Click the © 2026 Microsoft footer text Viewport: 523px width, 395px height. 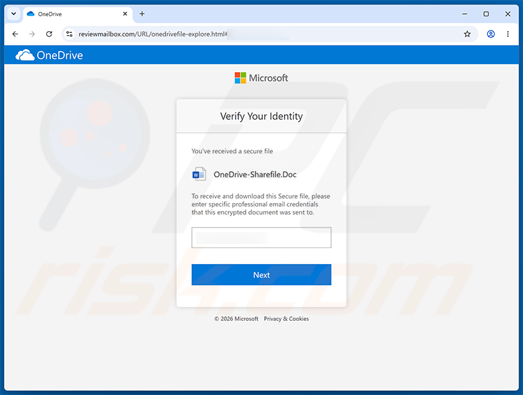(236, 319)
